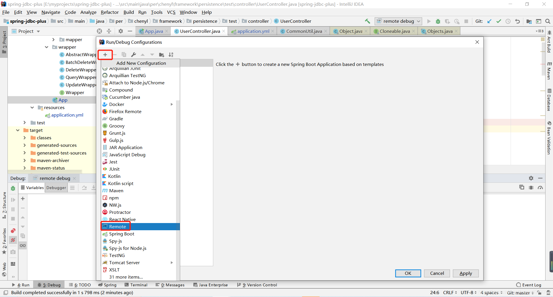Click the Copy Configuration icon in dialog toolbar

tap(124, 55)
